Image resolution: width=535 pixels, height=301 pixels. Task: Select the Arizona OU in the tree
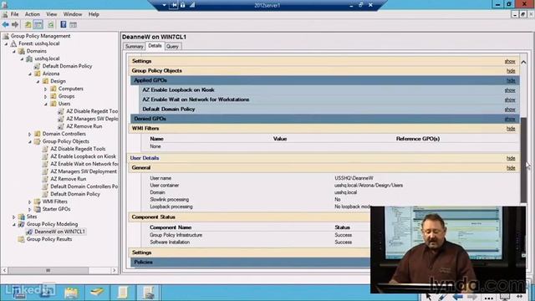click(x=51, y=74)
